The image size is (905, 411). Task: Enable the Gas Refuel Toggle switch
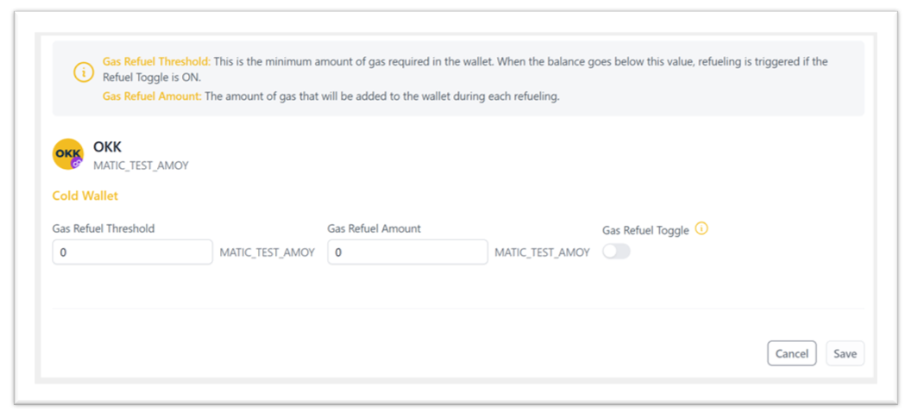click(616, 252)
